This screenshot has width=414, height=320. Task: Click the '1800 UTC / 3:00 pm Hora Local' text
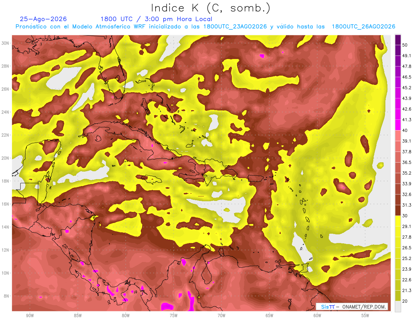click(x=156, y=19)
